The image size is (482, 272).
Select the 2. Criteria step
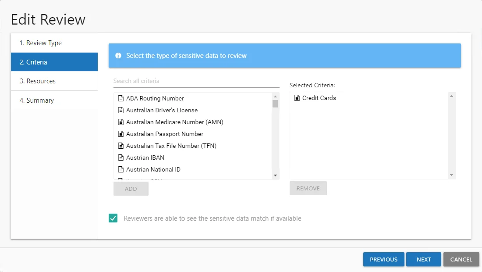click(54, 62)
